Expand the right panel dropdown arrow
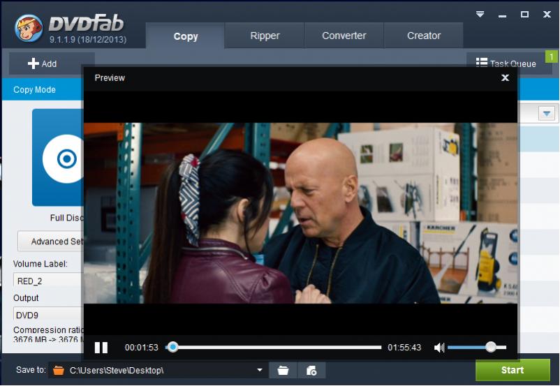The image size is (560, 386). pyautogui.click(x=547, y=114)
